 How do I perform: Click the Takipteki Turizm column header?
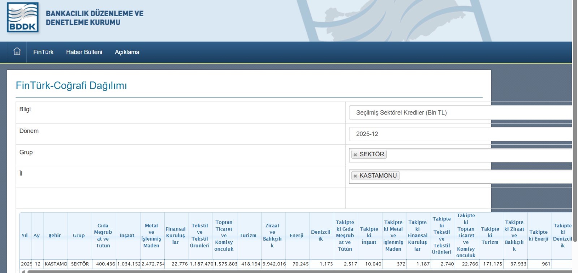490,236
